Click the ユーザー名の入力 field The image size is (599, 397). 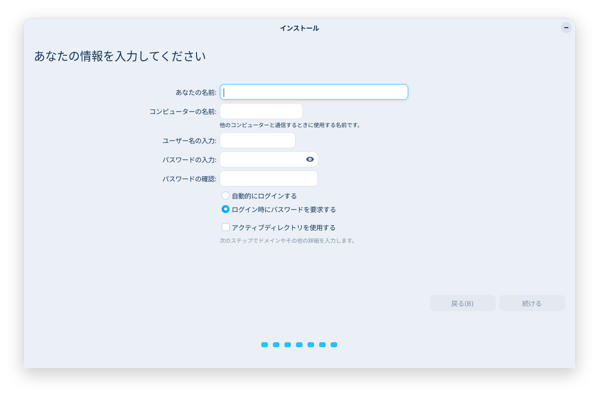pos(257,140)
